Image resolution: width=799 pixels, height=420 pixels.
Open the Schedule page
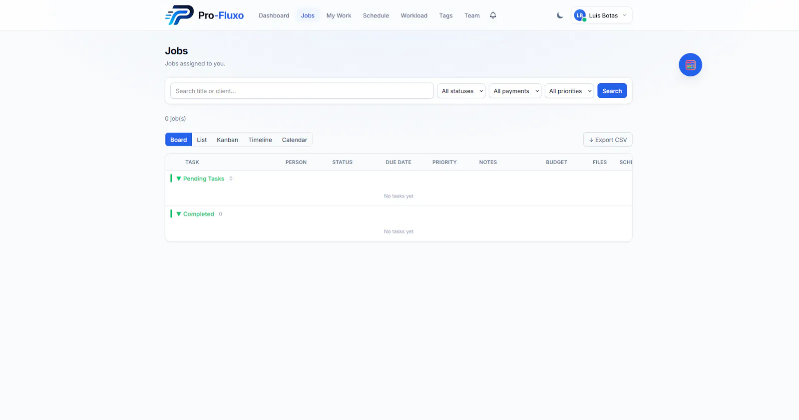tap(376, 15)
